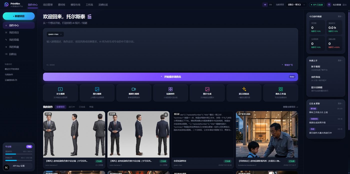Open the 视频生视频 camera icon card
350x174 pixels.
pyautogui.click(x=134, y=89)
